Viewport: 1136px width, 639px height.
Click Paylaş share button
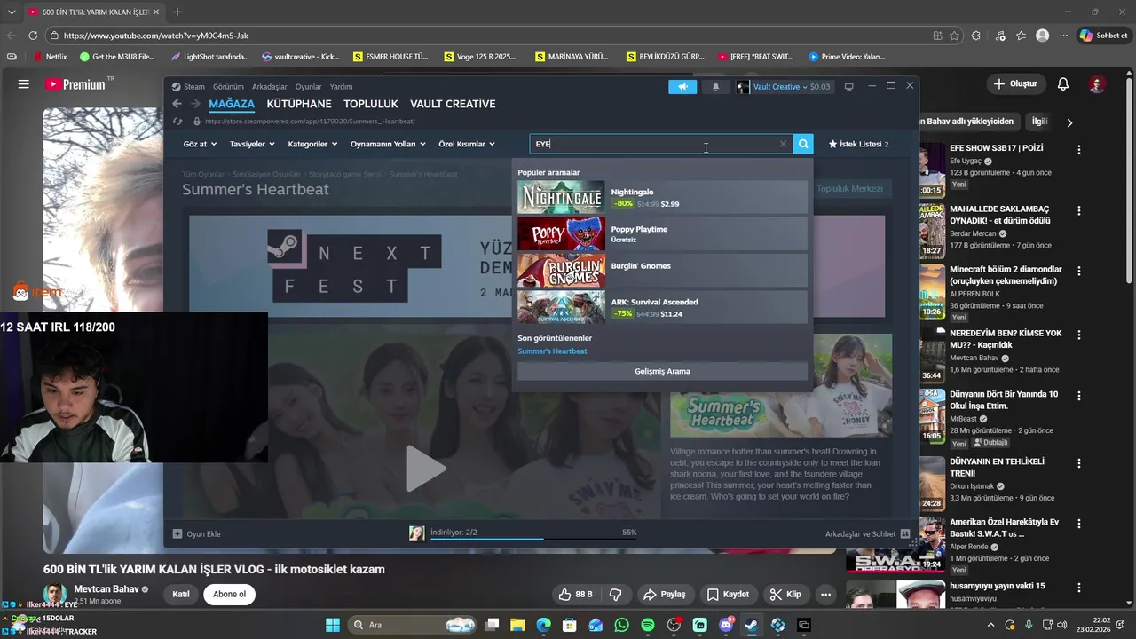[x=665, y=595]
